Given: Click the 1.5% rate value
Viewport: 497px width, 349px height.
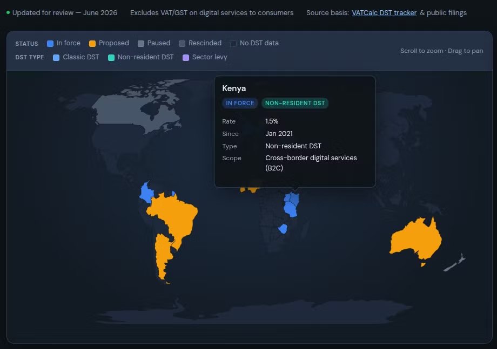Looking at the screenshot, I should (x=272, y=121).
